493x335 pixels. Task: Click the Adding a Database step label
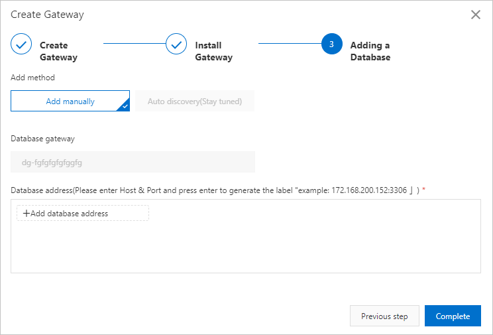point(370,51)
